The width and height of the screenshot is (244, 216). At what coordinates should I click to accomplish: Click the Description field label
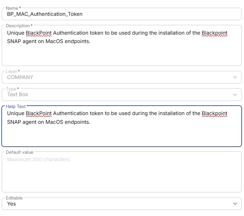click(18, 26)
